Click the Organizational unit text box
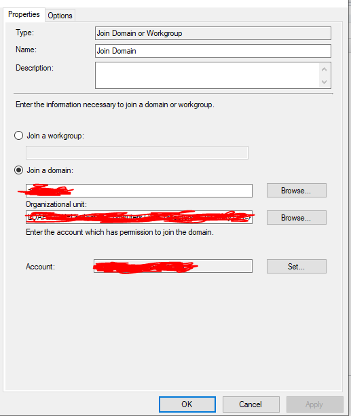 pyautogui.click(x=139, y=217)
